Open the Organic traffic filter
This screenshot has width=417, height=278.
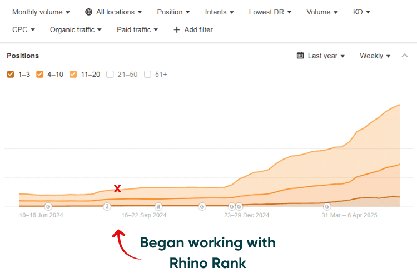coord(76,30)
